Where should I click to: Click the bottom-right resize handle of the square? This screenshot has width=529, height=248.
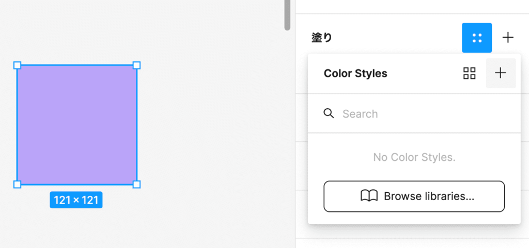pyautogui.click(x=137, y=184)
